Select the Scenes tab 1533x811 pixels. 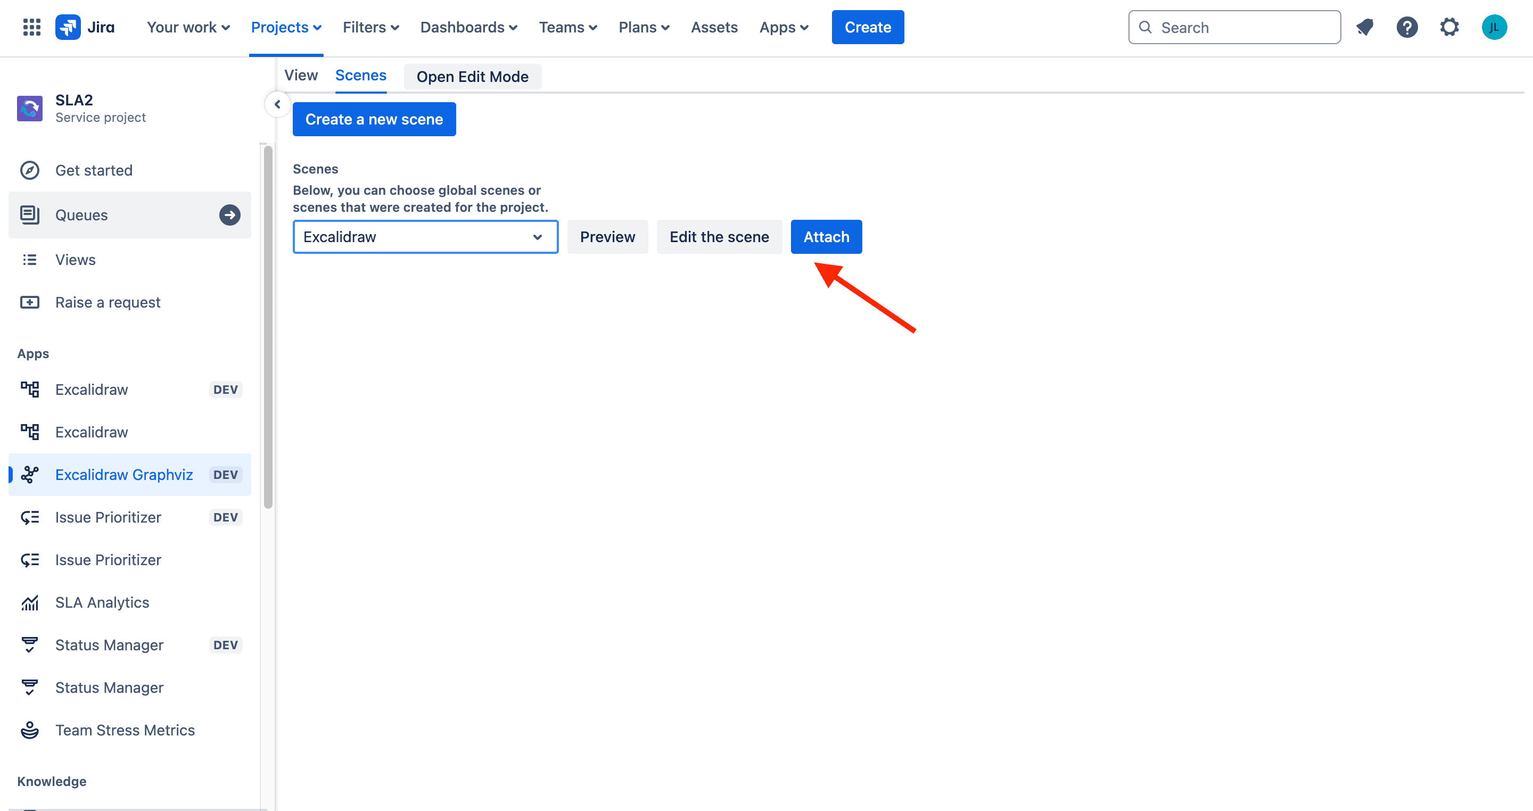click(361, 76)
